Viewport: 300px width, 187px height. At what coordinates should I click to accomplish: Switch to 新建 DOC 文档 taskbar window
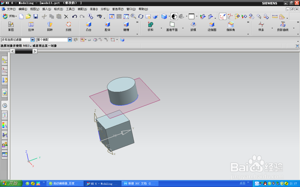pos(140,184)
